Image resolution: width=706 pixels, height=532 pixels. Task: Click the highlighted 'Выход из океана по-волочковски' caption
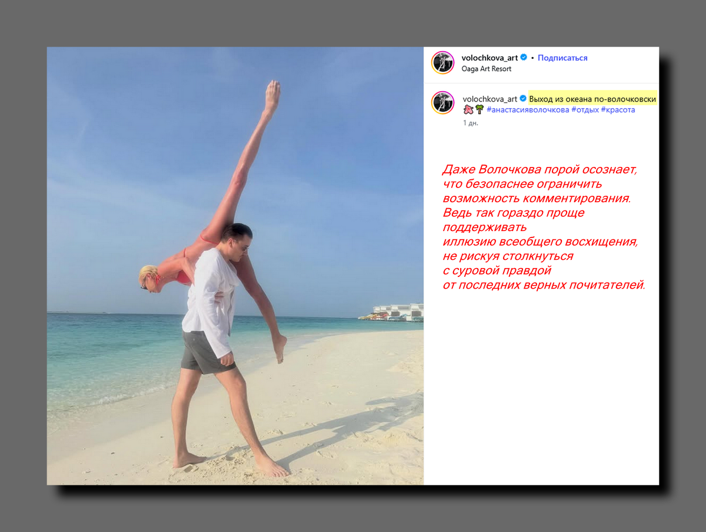[592, 99]
